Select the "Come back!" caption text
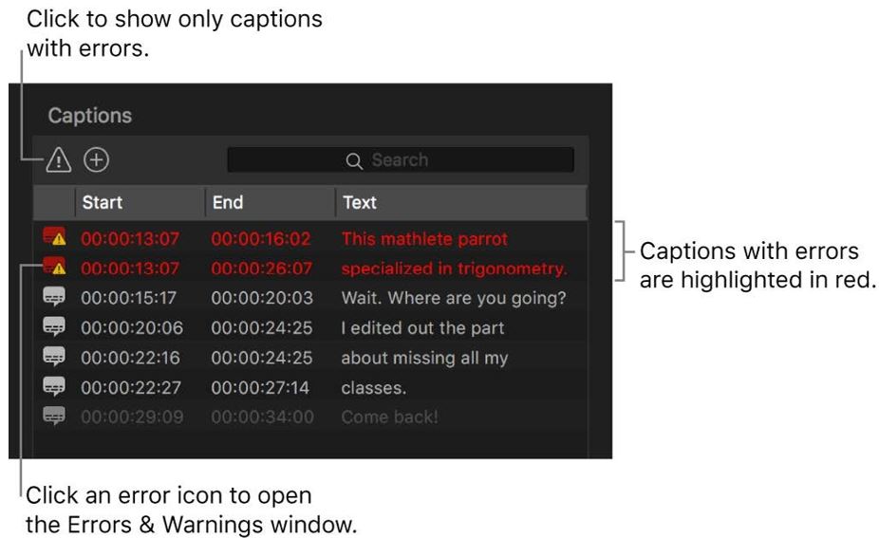The width and height of the screenshot is (879, 538). 390,417
